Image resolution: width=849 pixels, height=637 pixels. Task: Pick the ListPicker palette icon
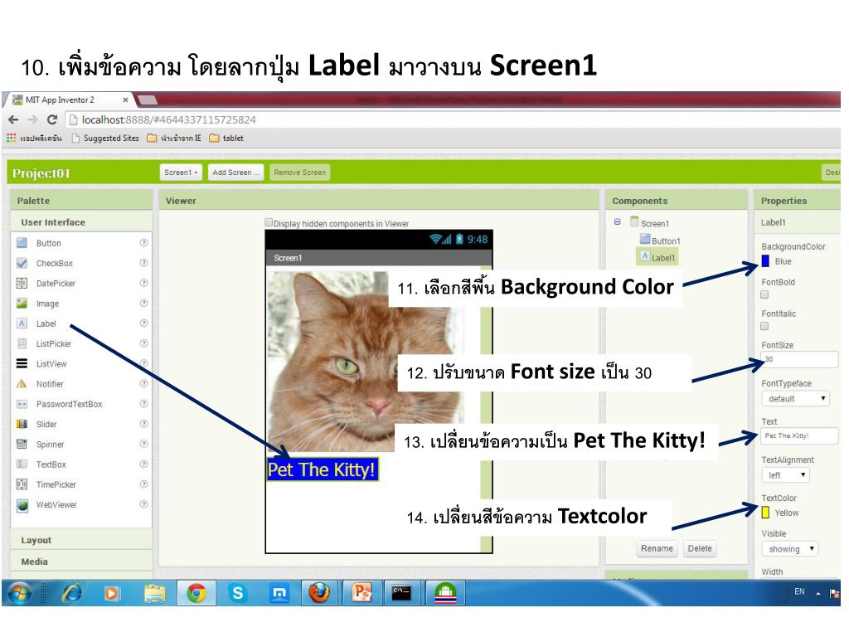tap(22, 343)
